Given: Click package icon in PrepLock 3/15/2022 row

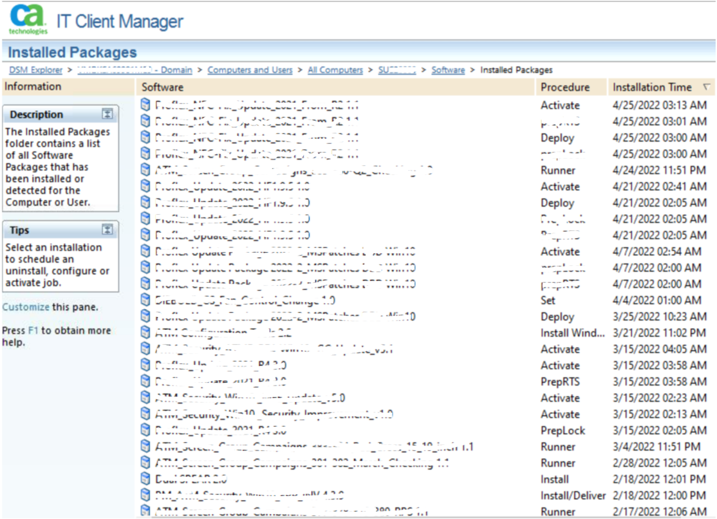Looking at the screenshot, I should (146, 430).
